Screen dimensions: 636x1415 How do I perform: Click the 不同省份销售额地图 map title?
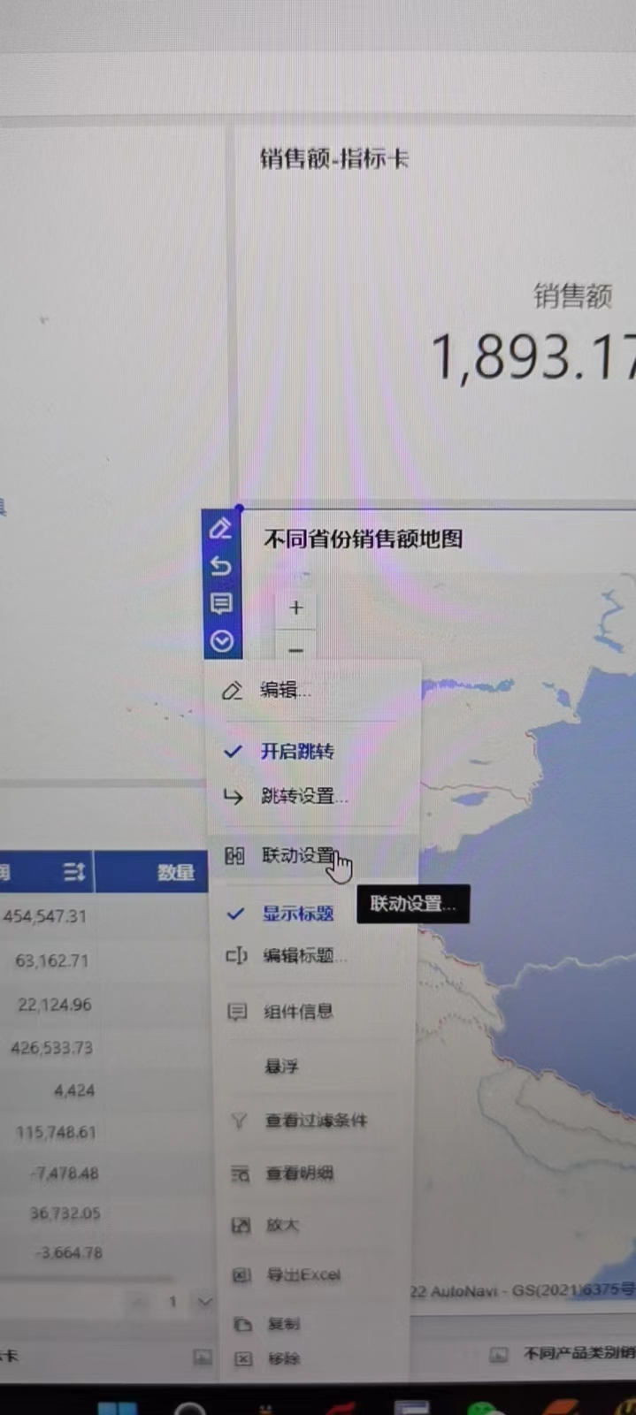tap(363, 539)
